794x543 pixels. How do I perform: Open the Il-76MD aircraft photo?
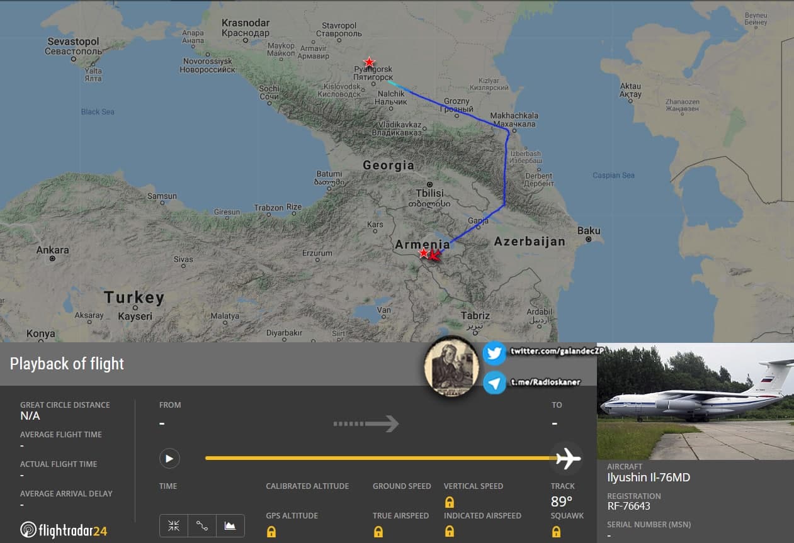pos(695,401)
